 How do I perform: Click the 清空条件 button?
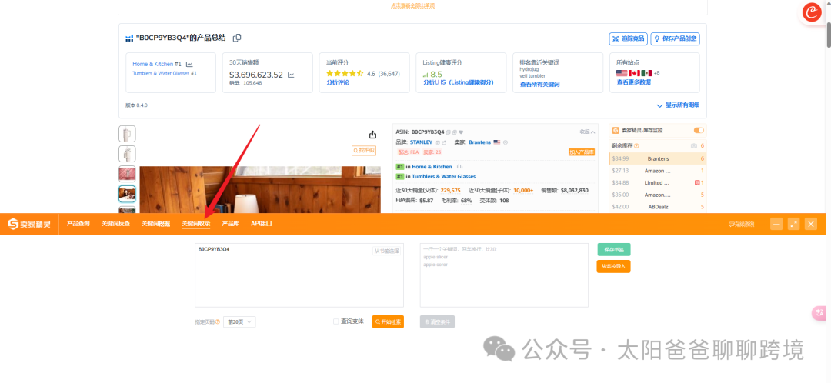pyautogui.click(x=437, y=321)
